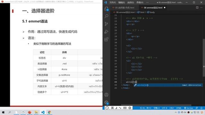Open the Explorer view in VS Code activity bar
Viewport: 205px width, 115px height.
click(106, 9)
